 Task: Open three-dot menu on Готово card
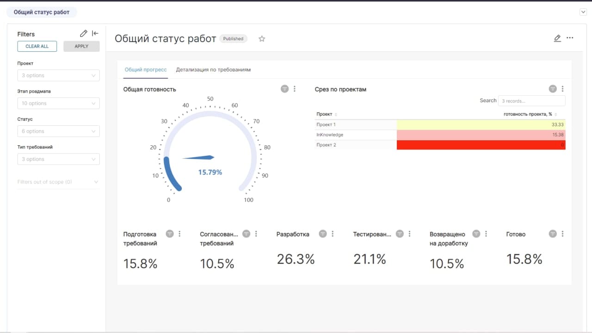(562, 234)
